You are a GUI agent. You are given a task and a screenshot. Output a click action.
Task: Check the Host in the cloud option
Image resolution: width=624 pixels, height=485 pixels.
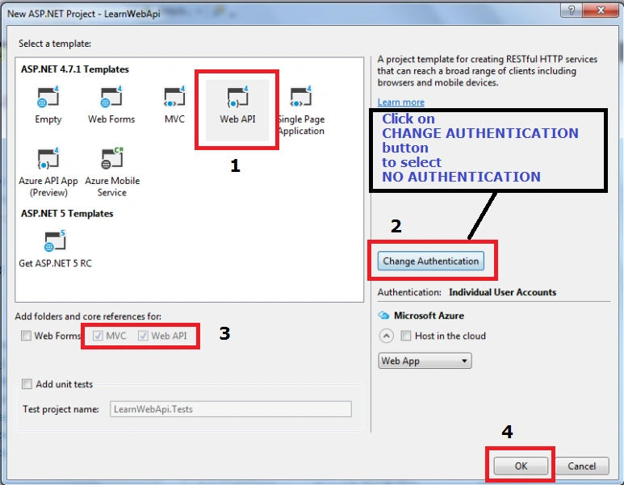pyautogui.click(x=405, y=336)
